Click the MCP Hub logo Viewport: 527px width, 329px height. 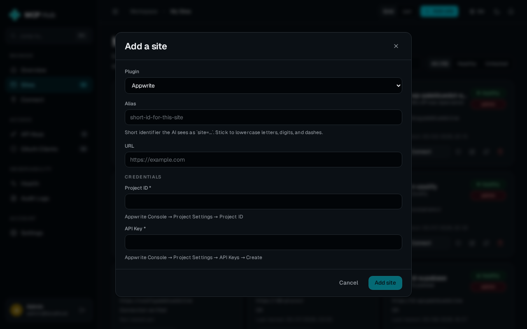point(32,15)
